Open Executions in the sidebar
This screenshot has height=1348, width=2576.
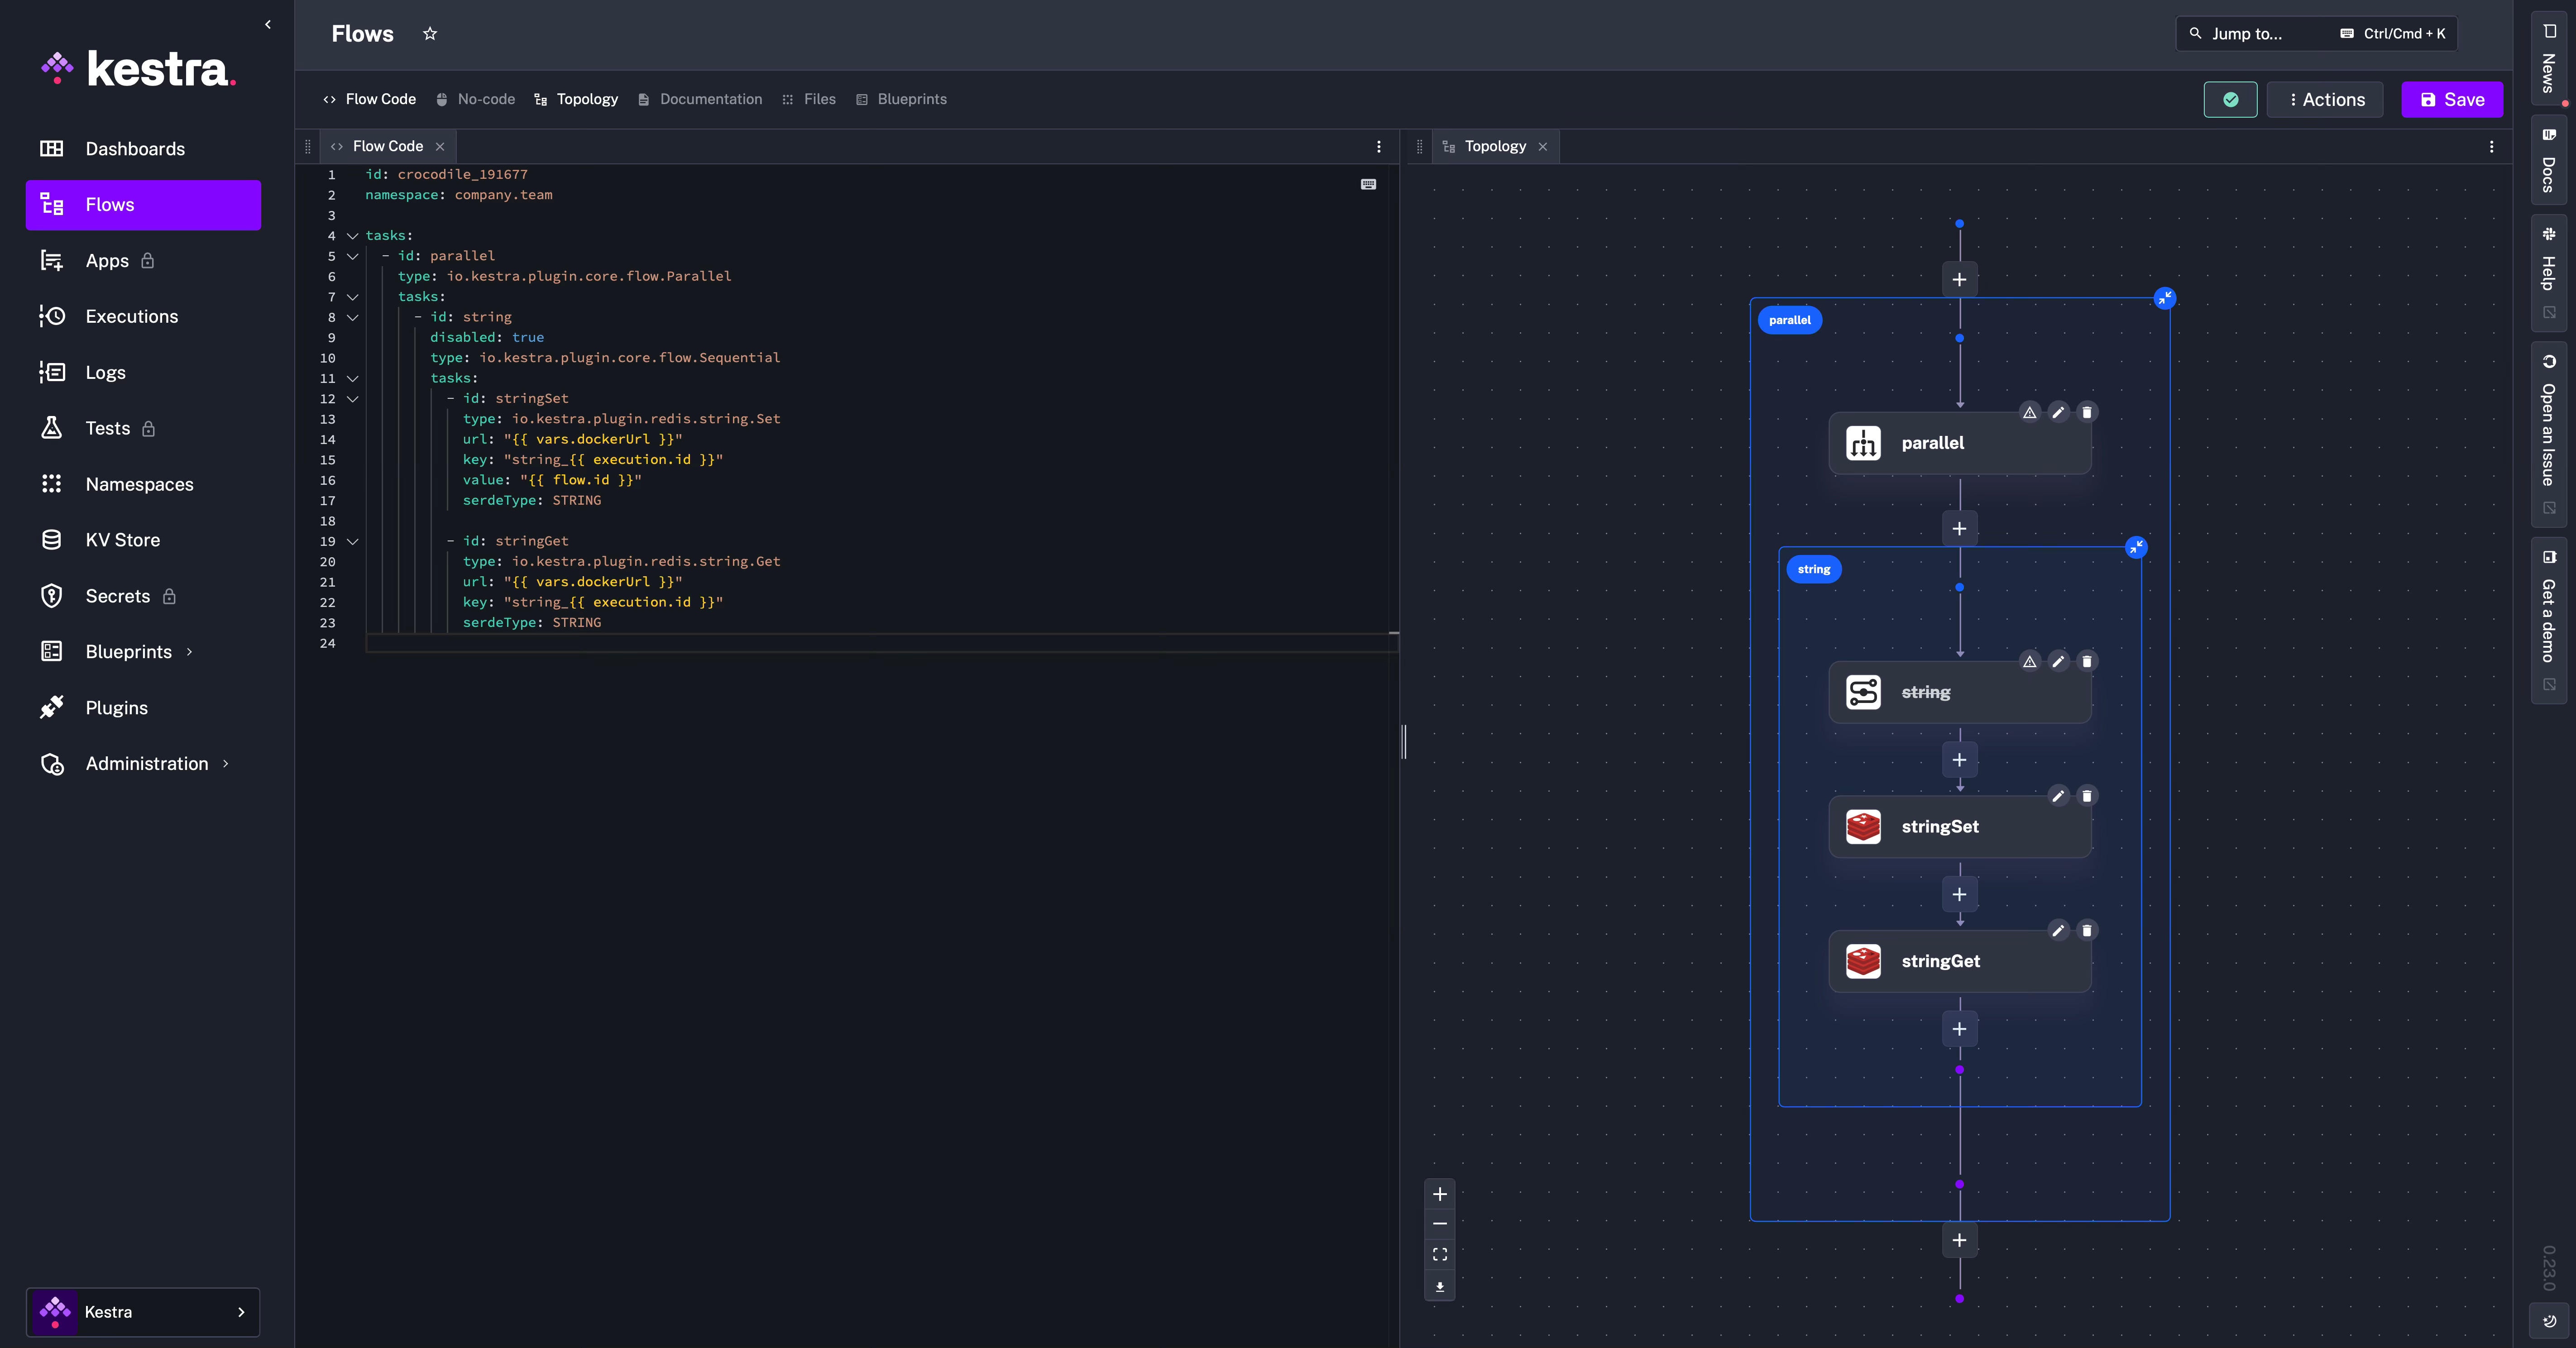pos(143,316)
